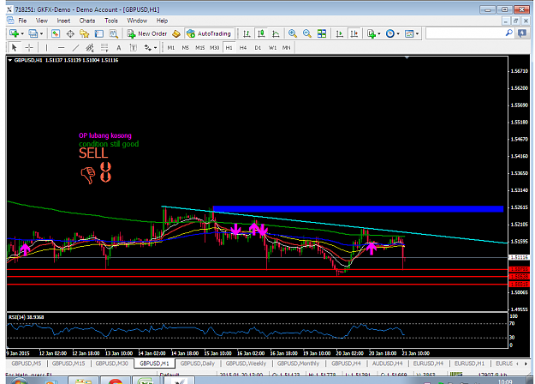Open the Periods clock icon
Image resolution: width=535 pixels, height=384 pixels.
coord(390,33)
